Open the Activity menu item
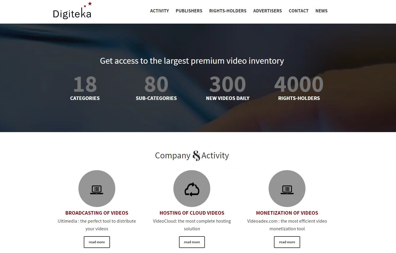Viewport: 396px width, 253px height. [x=160, y=11]
